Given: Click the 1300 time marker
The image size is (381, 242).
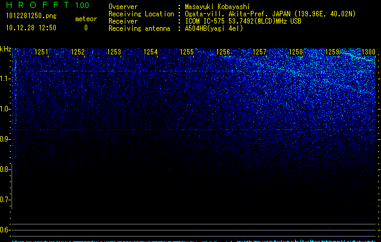Looking at the screenshot, I should point(368,52).
